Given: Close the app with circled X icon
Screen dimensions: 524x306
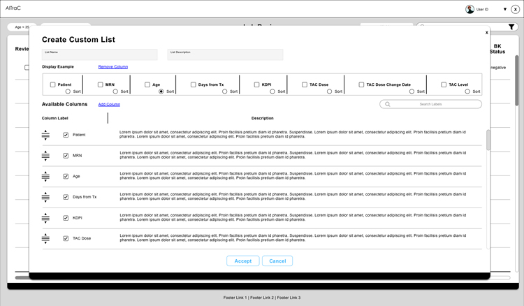Looking at the screenshot, I should tap(516, 9).
